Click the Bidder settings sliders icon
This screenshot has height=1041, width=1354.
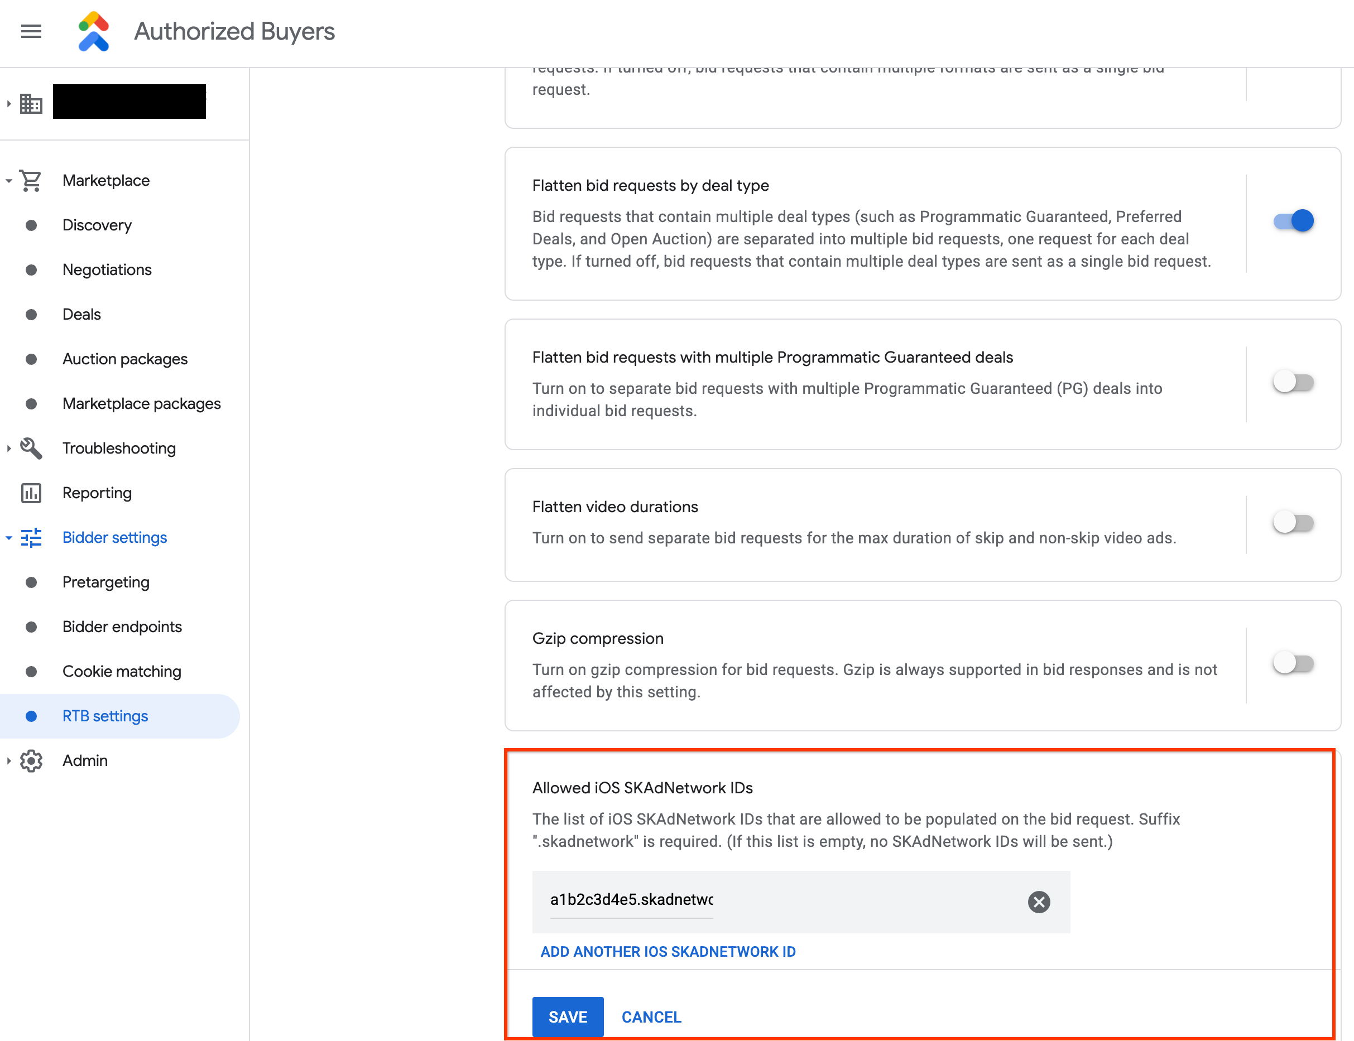coord(31,537)
